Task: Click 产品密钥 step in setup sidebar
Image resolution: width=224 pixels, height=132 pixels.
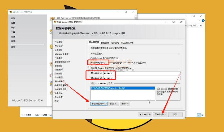Action: 58,42
